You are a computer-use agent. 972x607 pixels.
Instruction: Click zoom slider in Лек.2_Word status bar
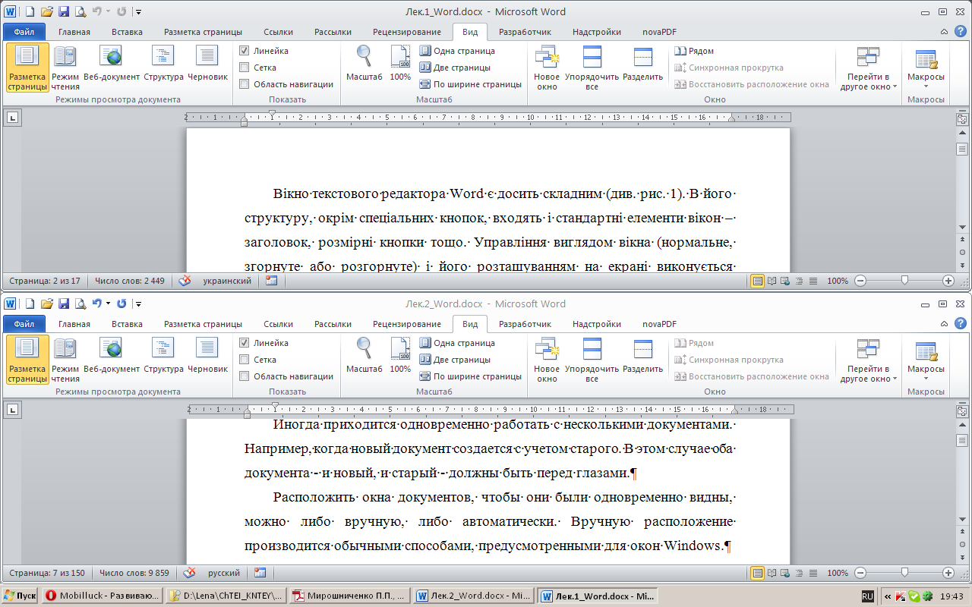[904, 573]
